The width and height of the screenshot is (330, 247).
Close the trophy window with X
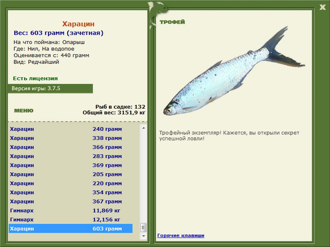click(x=322, y=7)
